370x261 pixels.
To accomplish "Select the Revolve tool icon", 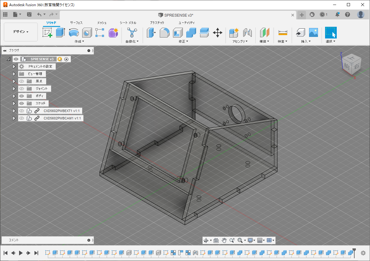I will coord(74,32).
